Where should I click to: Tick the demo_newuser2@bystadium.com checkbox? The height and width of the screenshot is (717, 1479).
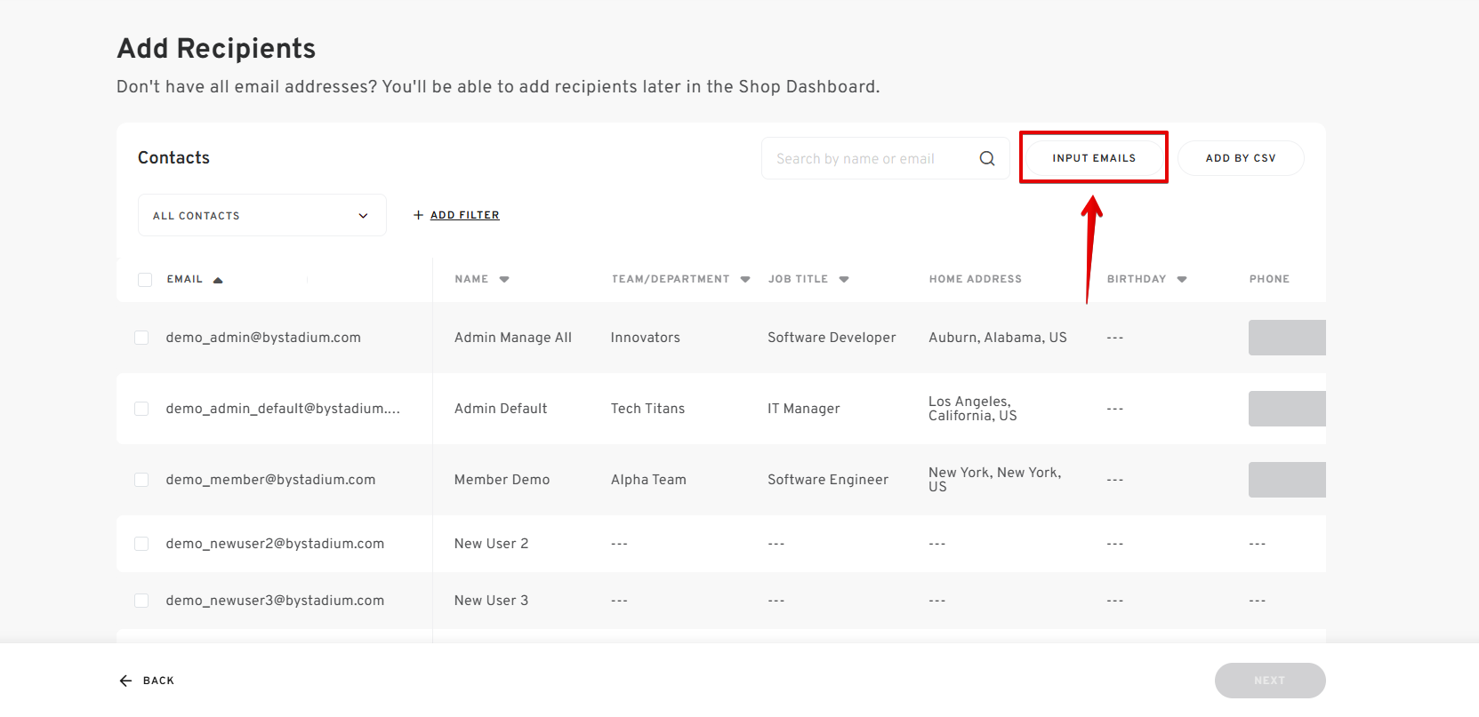[141, 544]
